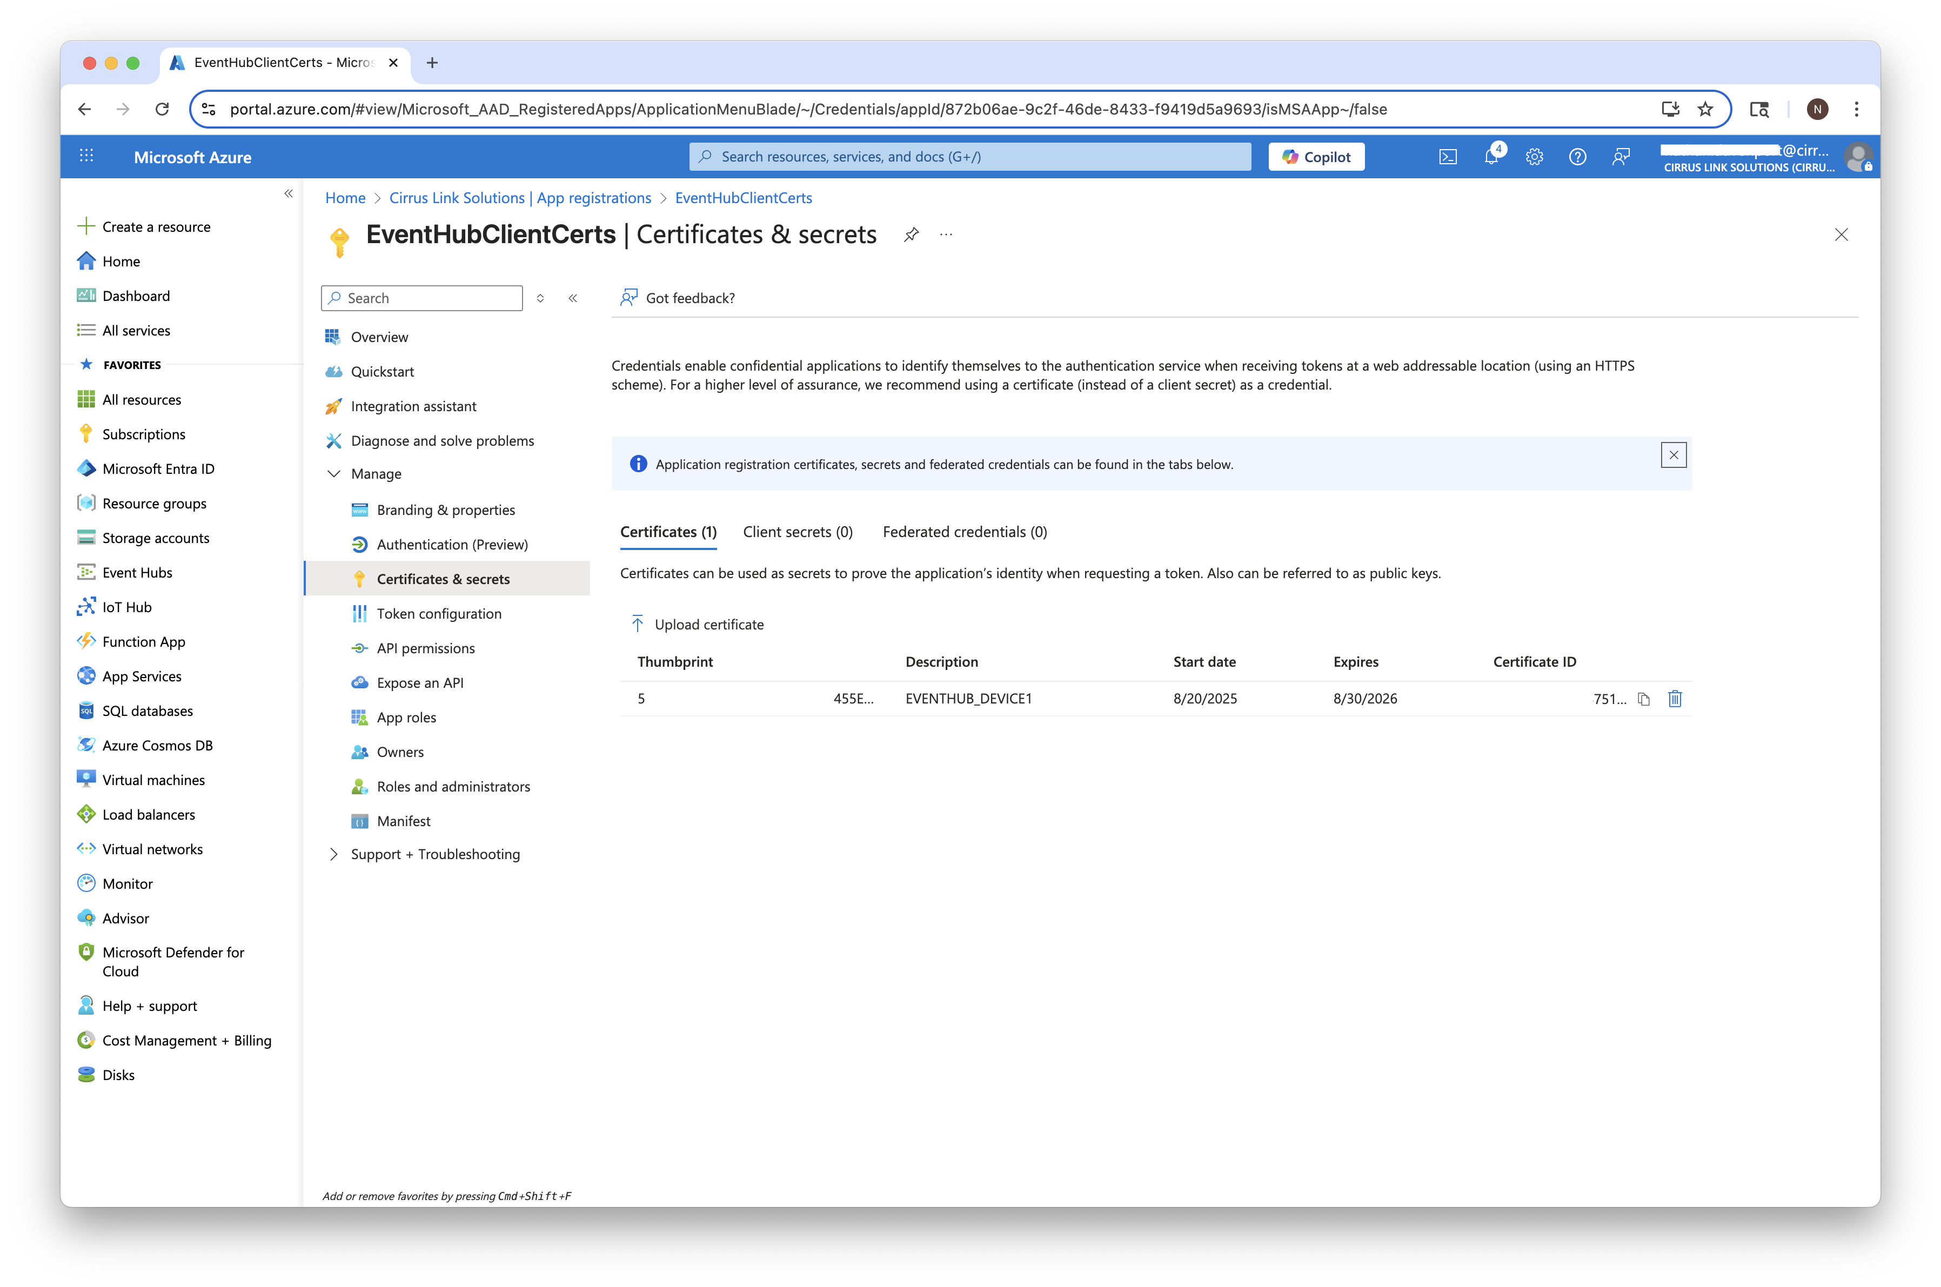
Task: Toggle expand/collapse all menu groups
Action: (x=540, y=298)
